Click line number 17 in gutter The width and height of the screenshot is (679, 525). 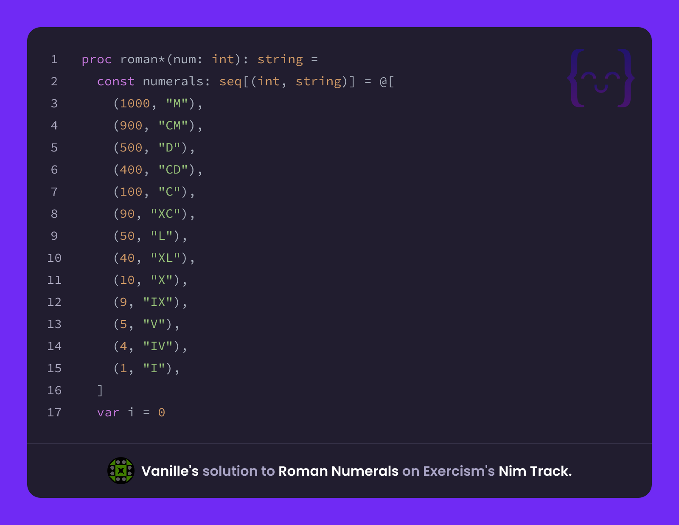[54, 413]
